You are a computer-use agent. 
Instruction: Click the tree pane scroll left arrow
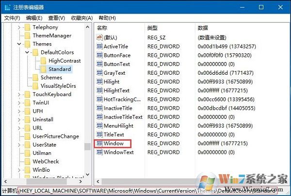5,181
